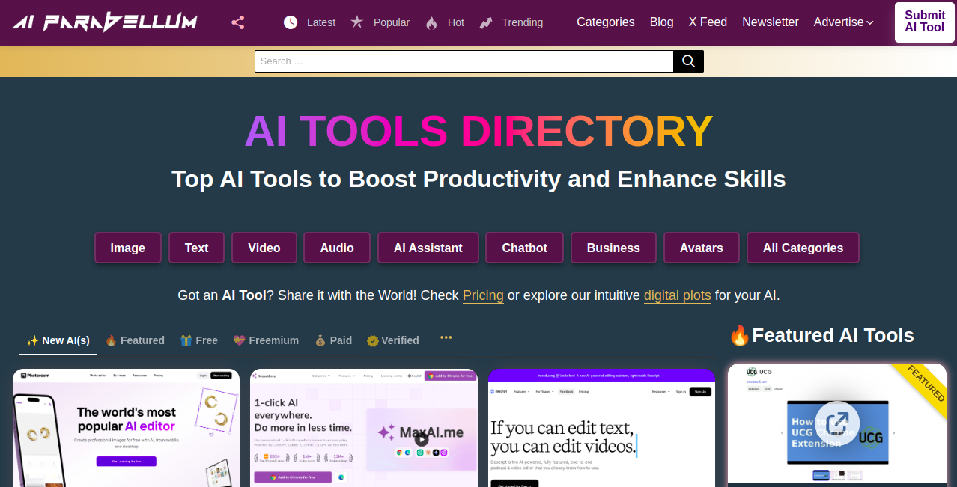The image size is (957, 487).
Task: Expand the Advertise dropdown menu
Action: (844, 22)
